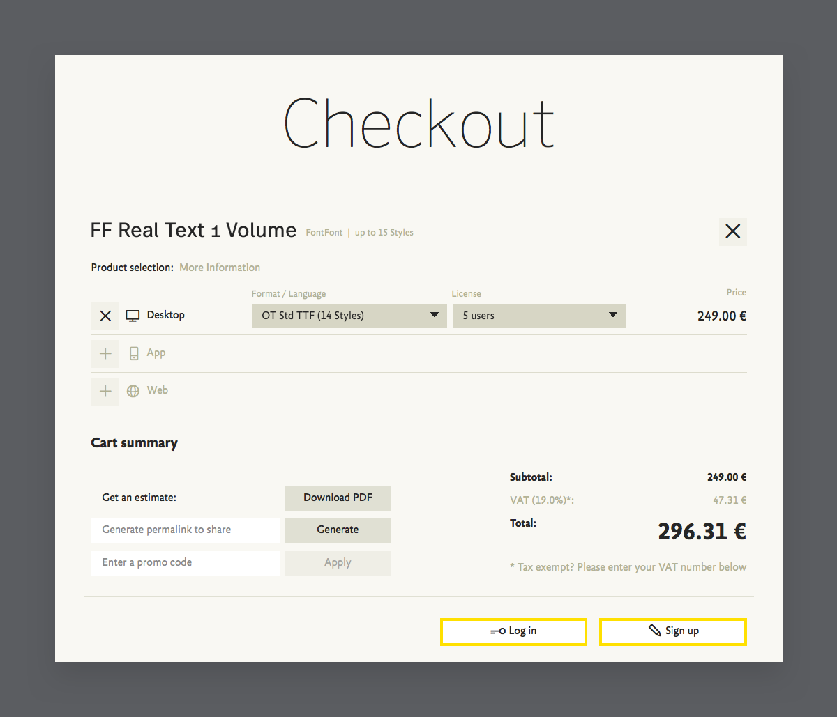The image size is (837, 717).
Task: Generate a permalink to share
Action: tap(338, 530)
